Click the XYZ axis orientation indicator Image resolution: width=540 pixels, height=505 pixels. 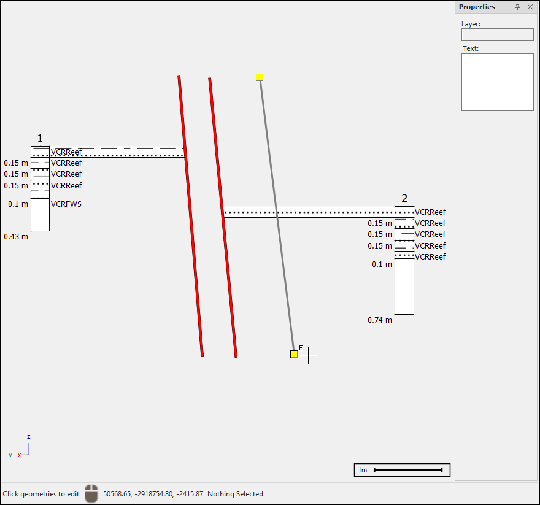[22, 449]
